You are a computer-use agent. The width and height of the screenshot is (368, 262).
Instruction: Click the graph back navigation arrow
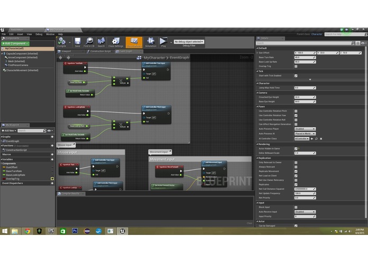point(60,58)
